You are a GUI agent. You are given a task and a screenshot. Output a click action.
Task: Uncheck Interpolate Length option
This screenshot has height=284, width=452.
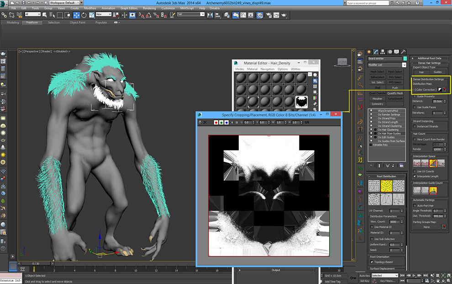click(x=415, y=176)
